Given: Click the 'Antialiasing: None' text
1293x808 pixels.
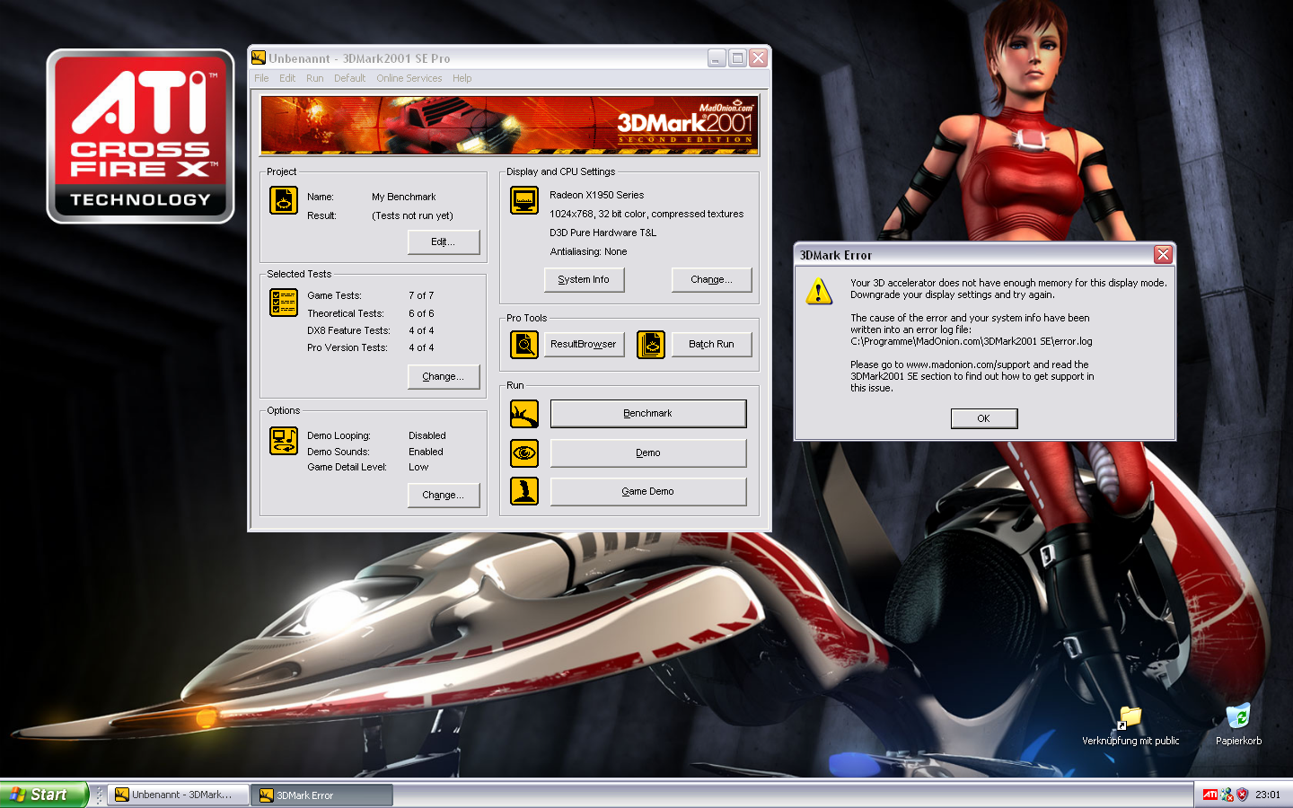Looking at the screenshot, I should click(x=588, y=251).
